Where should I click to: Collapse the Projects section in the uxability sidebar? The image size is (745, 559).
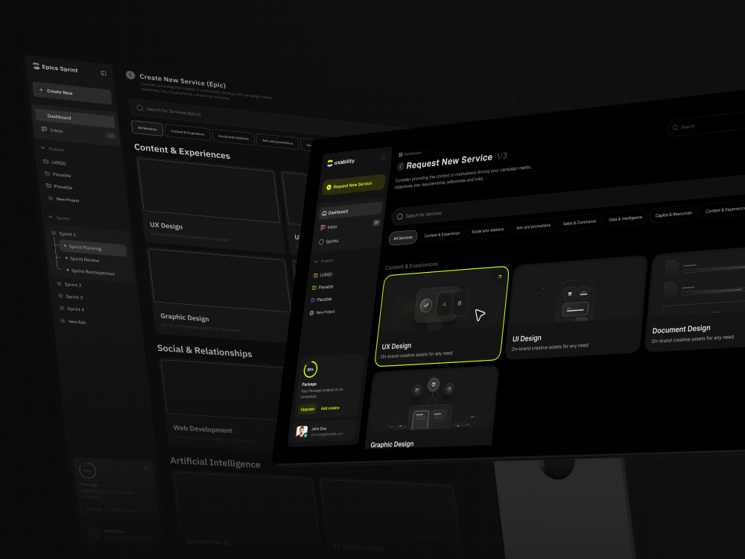(x=323, y=261)
